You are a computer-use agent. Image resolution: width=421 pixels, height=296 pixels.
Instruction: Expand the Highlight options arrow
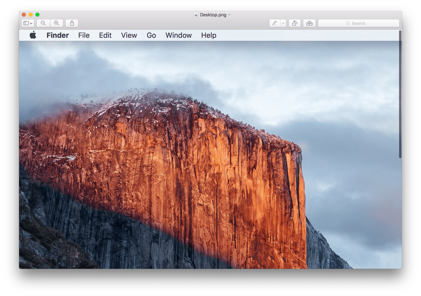(x=283, y=23)
